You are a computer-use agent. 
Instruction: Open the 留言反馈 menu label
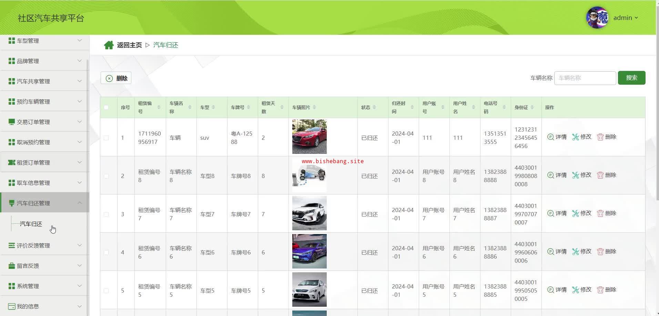click(x=28, y=266)
